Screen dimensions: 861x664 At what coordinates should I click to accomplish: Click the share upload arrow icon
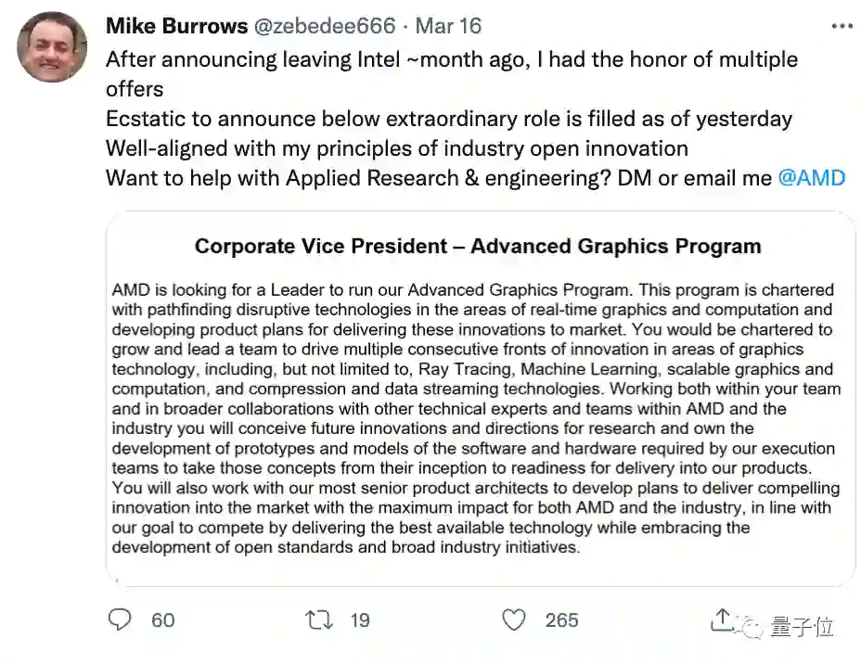click(x=723, y=619)
